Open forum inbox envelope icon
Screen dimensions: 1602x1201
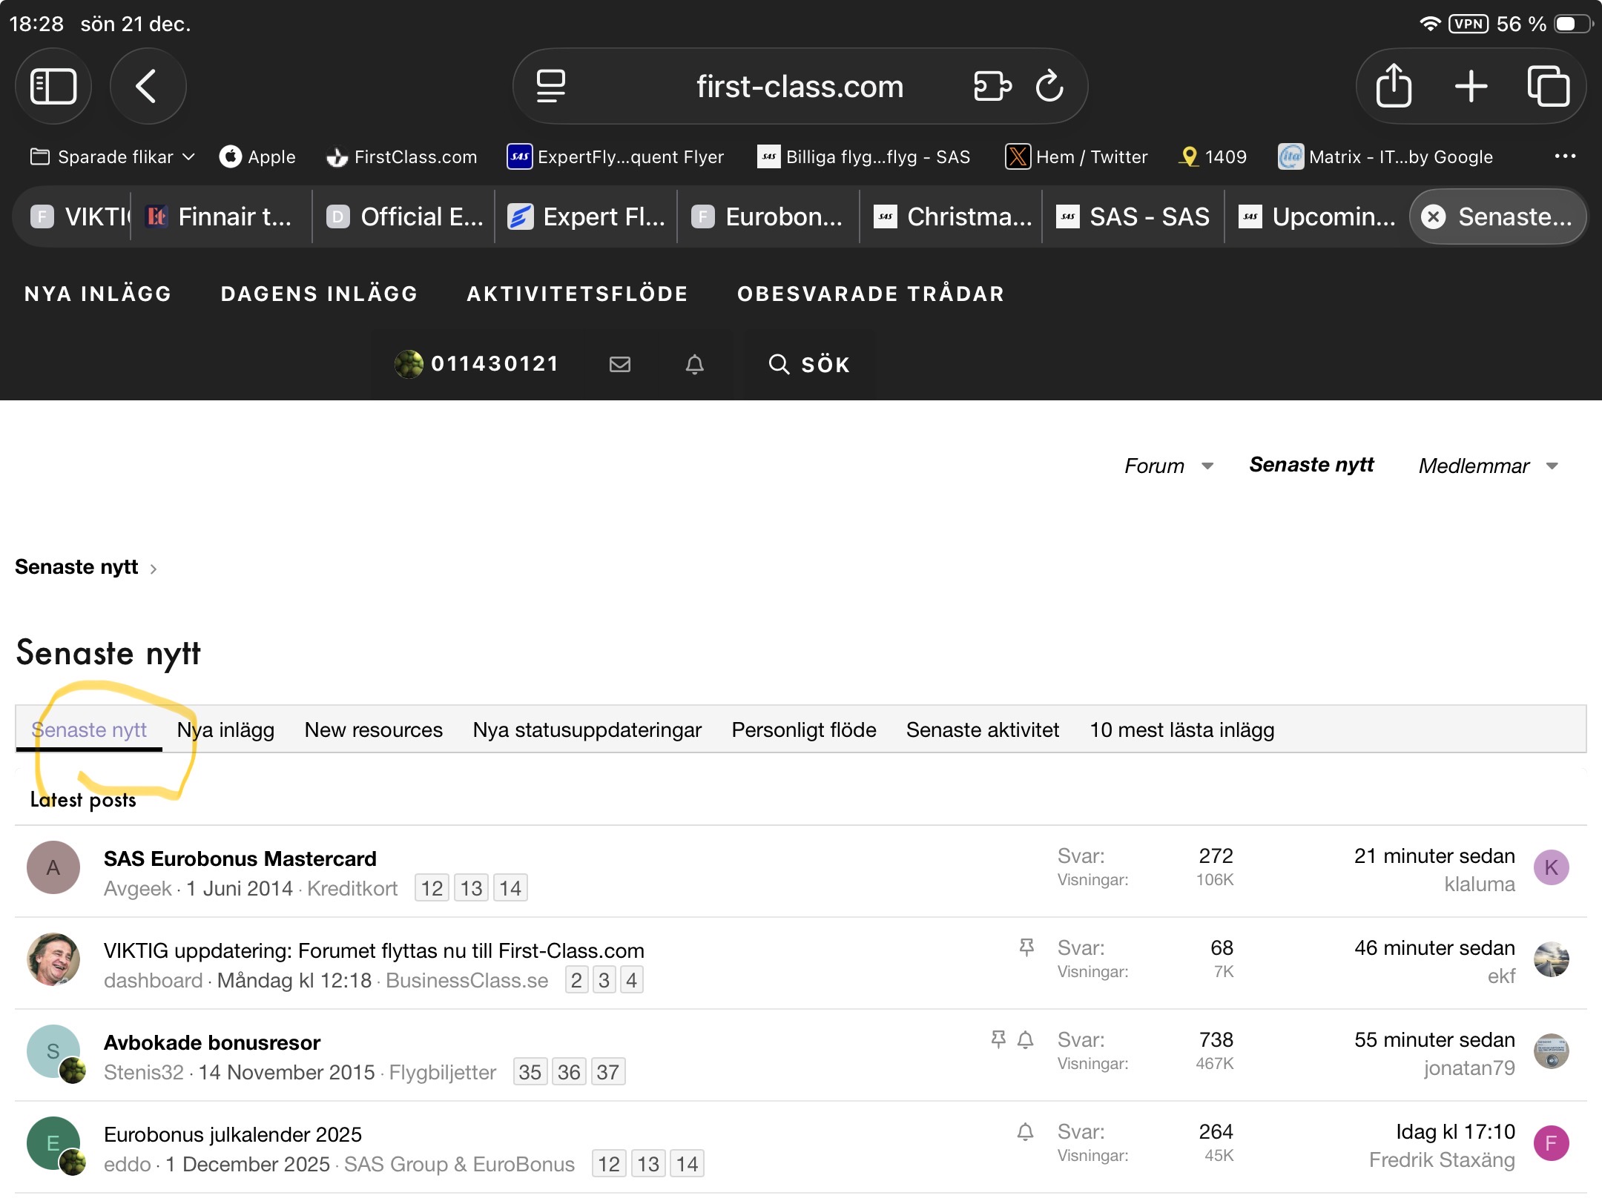point(620,364)
